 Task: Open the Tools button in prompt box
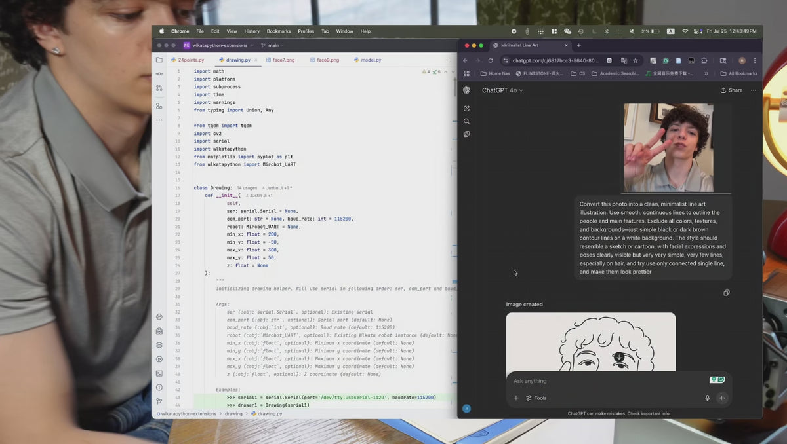(x=536, y=398)
